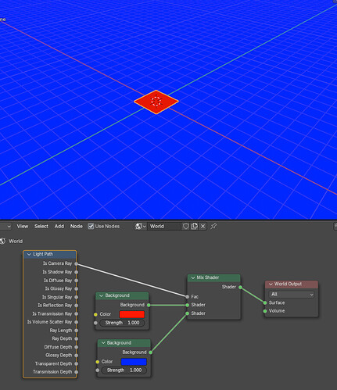The height and width of the screenshot is (390, 337).
Task: Click the World breadcrumb globe icon
Action: pos(2,241)
